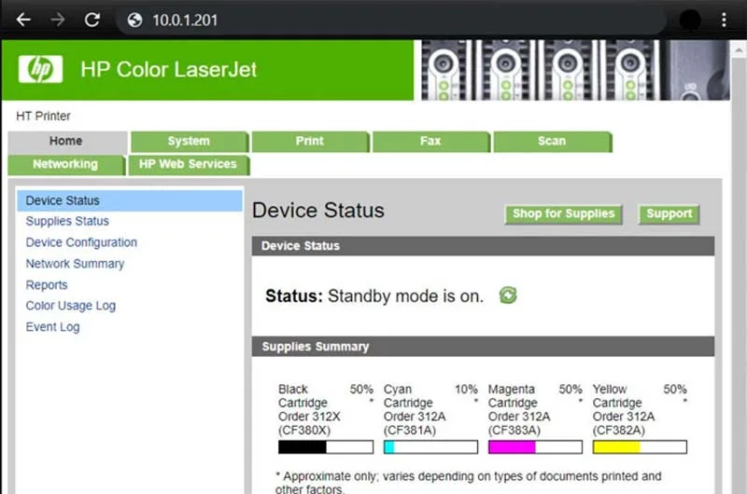Open the HP Web Services tab
Screen dimensions: 747x494
click(x=189, y=164)
